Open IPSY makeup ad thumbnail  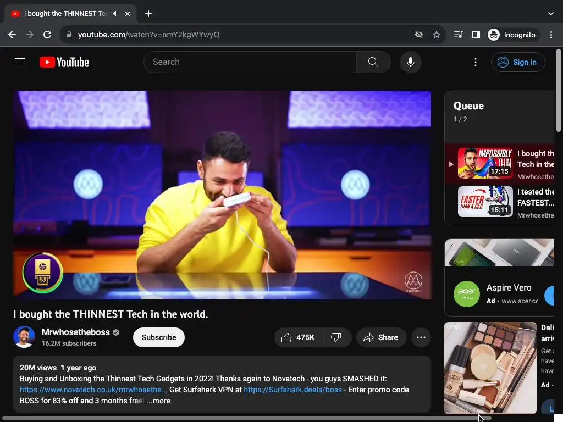pos(490,368)
